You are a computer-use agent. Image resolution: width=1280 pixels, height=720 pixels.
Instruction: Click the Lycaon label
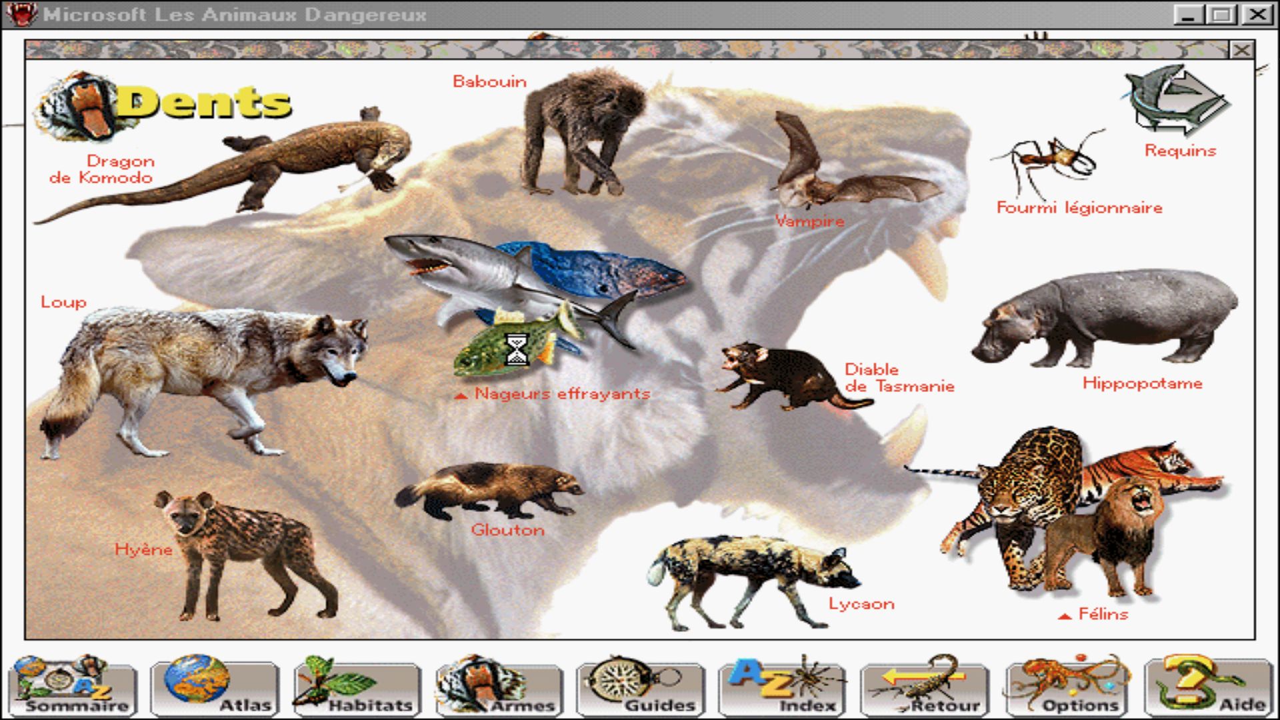(x=861, y=604)
